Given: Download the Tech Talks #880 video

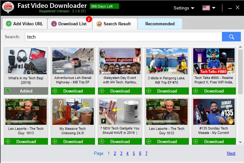Looking at the screenshot, I should pos(214,91).
